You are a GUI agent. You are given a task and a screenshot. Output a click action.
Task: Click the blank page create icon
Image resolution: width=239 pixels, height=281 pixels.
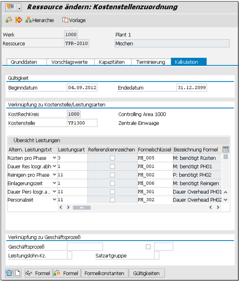[x=17, y=273]
